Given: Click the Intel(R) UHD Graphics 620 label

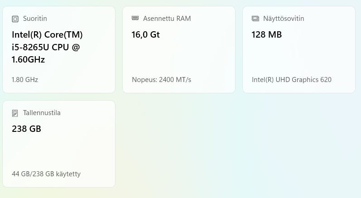Looking at the screenshot, I should [x=292, y=80].
